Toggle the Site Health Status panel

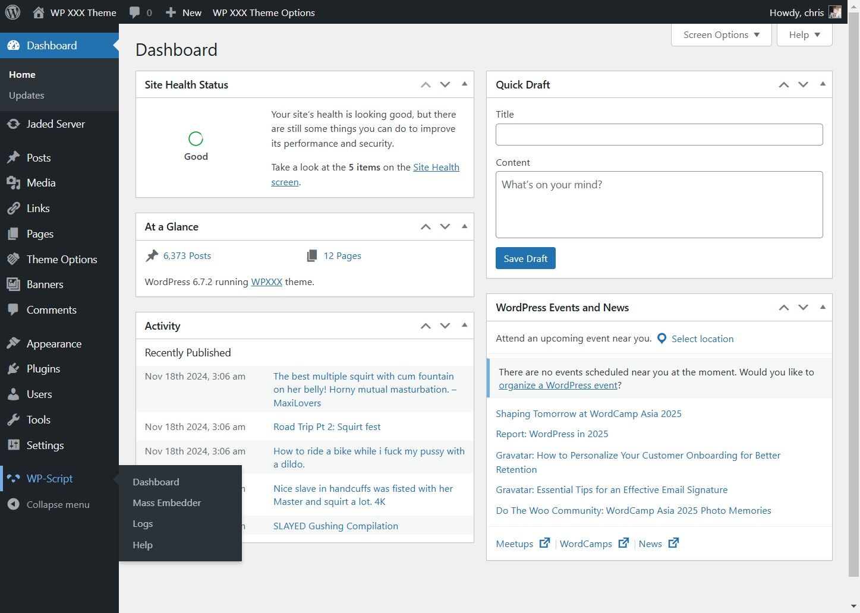[x=465, y=84]
